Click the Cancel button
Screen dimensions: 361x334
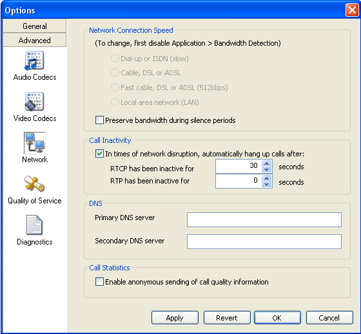point(329,318)
